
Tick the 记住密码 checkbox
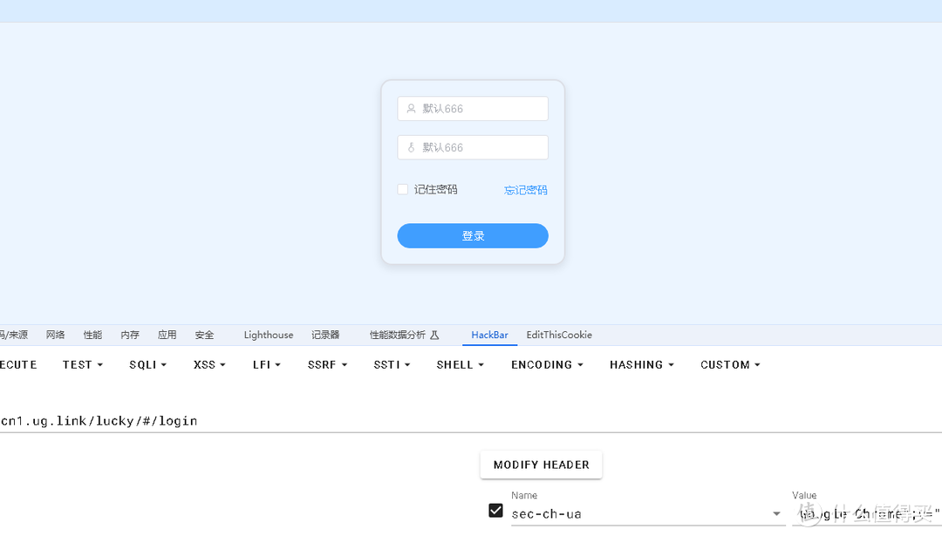pyautogui.click(x=402, y=190)
